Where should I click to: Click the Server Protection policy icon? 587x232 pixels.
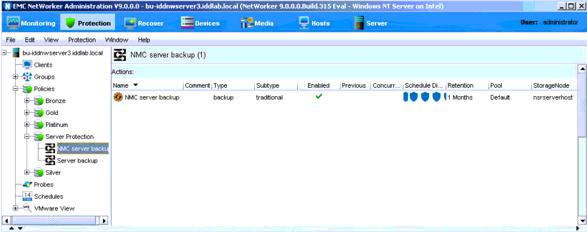[38, 136]
